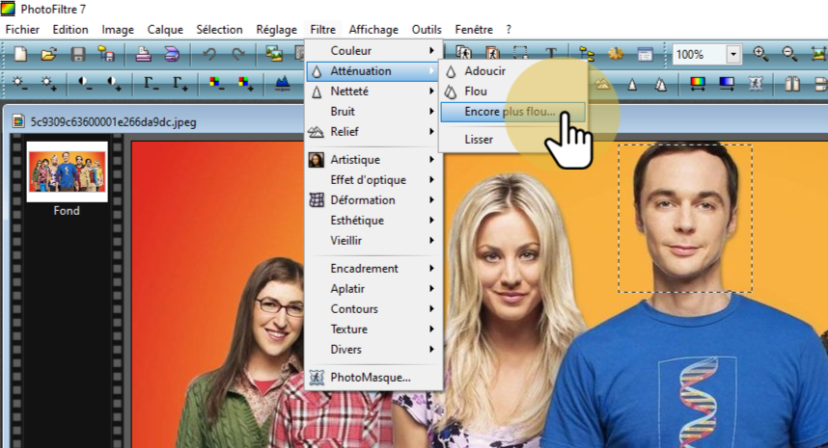
Task: Choose Encore plus flou... filter
Action: click(512, 112)
